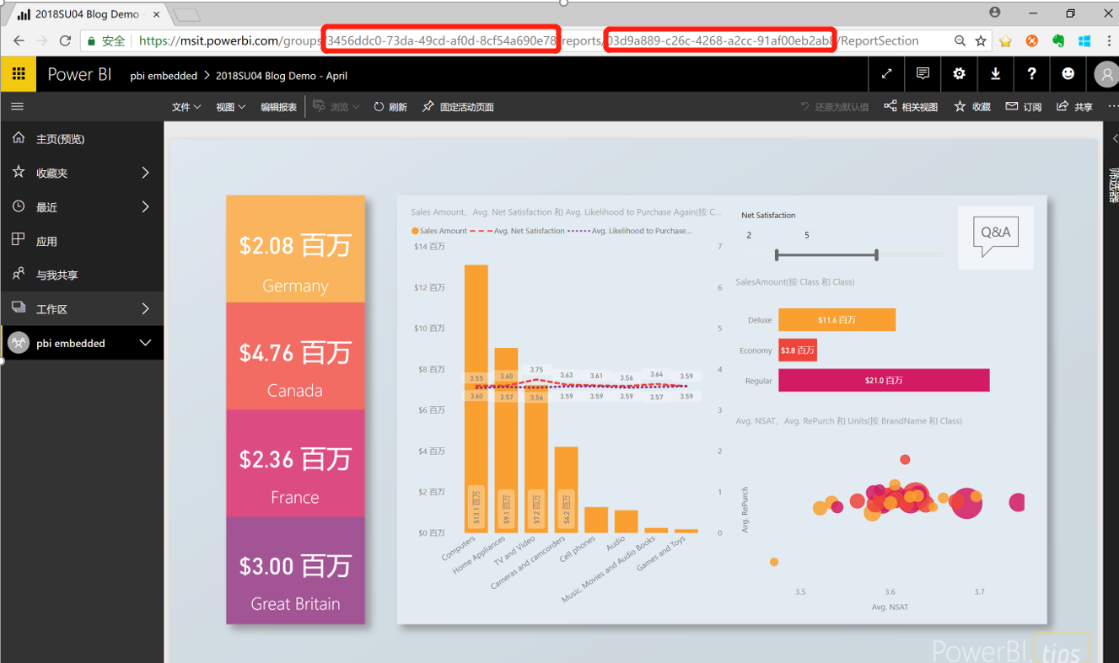Click 编辑报表 to edit the report

click(x=278, y=107)
